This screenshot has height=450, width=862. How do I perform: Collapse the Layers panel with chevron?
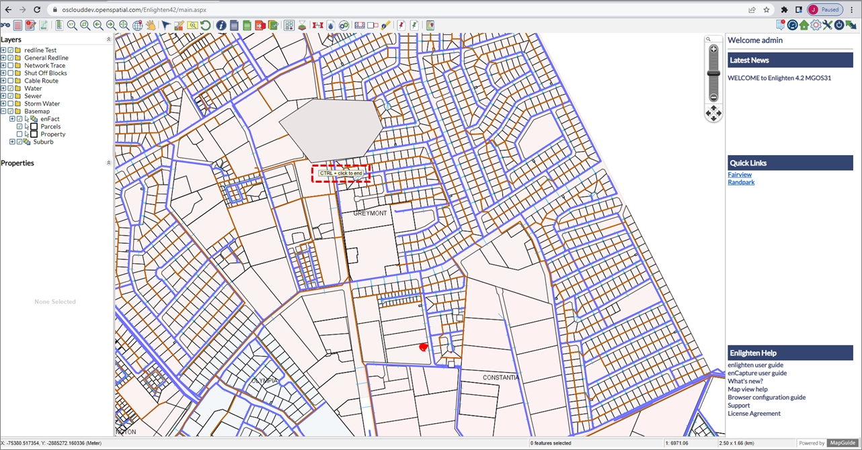[109, 40]
